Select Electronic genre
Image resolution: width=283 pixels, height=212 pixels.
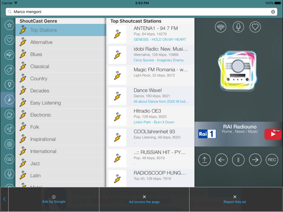click(60, 115)
